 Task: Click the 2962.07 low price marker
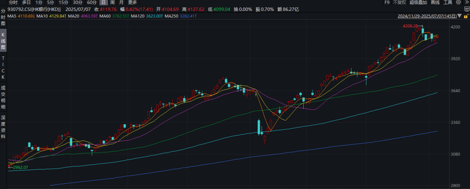pos(21,167)
